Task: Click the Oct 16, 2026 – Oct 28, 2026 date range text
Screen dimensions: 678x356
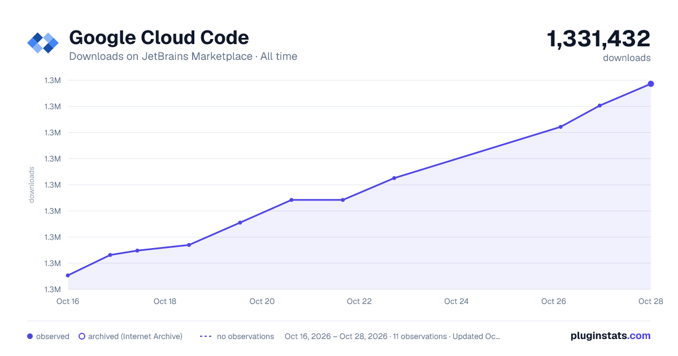Action: tap(336, 336)
